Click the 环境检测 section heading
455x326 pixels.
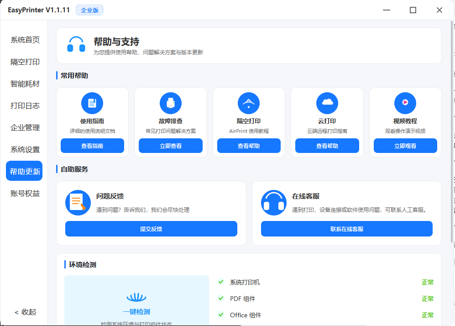point(83,265)
